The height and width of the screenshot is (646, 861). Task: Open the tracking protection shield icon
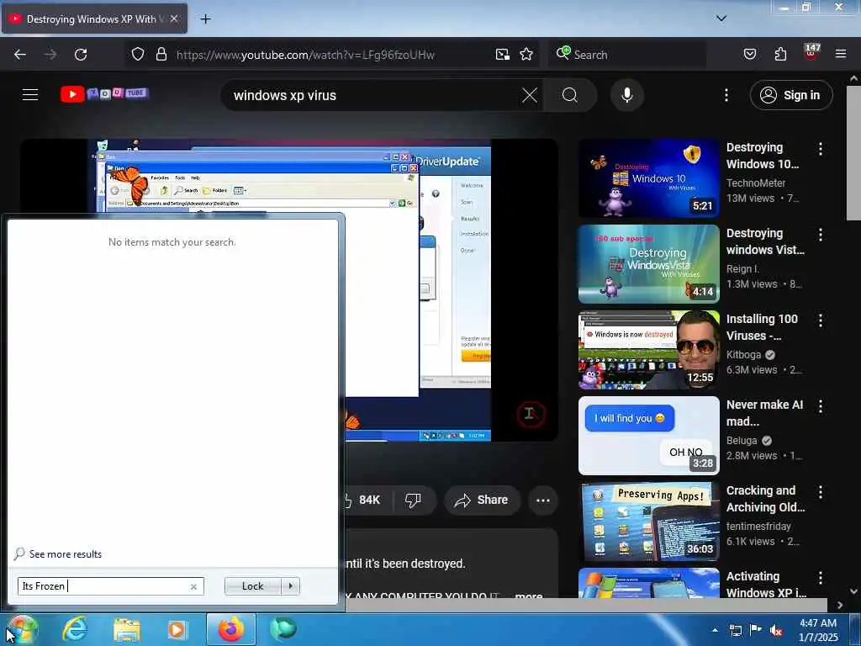(x=138, y=55)
